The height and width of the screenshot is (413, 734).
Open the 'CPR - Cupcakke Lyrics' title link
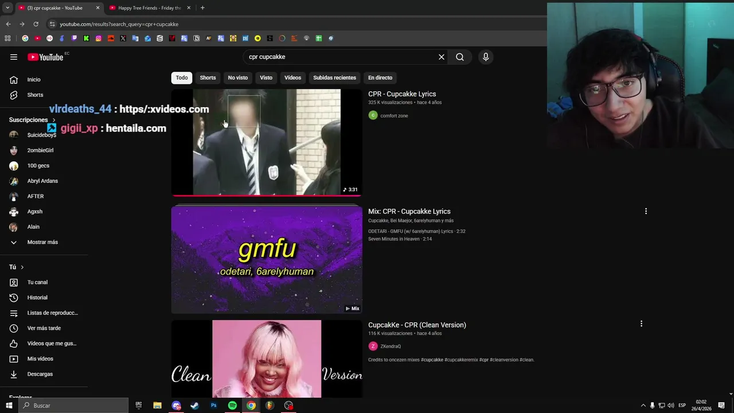pos(402,94)
